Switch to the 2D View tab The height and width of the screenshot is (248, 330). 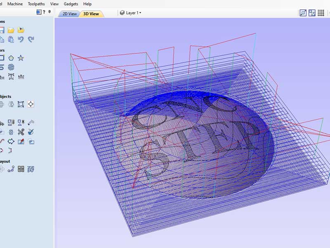click(69, 14)
